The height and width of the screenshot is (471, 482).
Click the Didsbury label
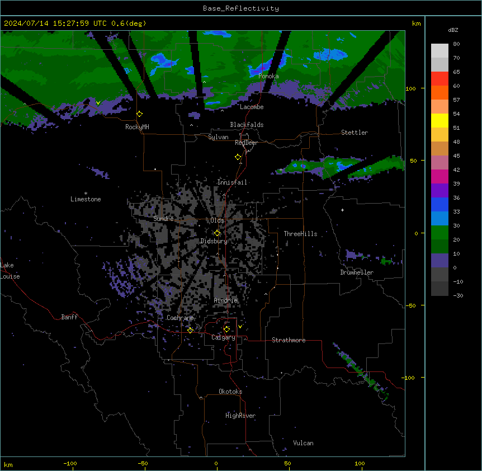pyautogui.click(x=214, y=241)
